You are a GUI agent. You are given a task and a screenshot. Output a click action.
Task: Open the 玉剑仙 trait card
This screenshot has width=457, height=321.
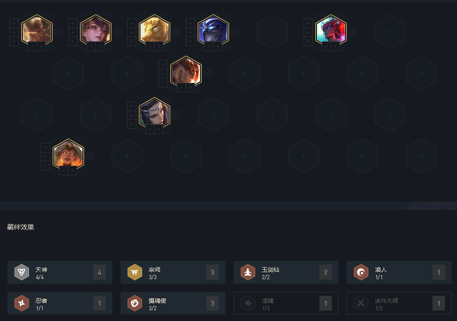286,273
